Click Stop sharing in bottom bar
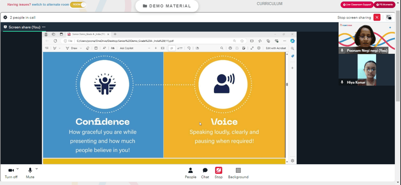This screenshot has height=185, width=401. [219, 173]
